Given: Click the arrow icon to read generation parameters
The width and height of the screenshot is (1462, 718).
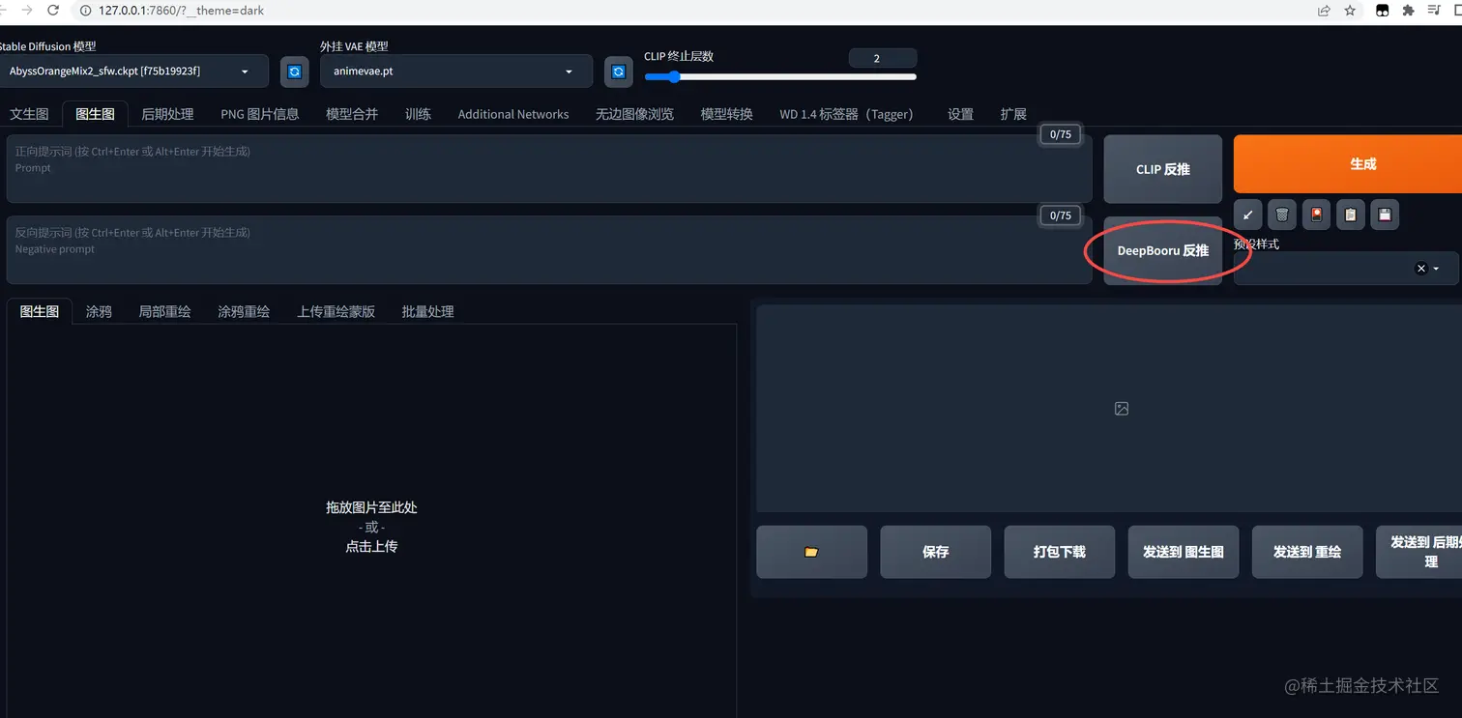Looking at the screenshot, I should [1248, 215].
